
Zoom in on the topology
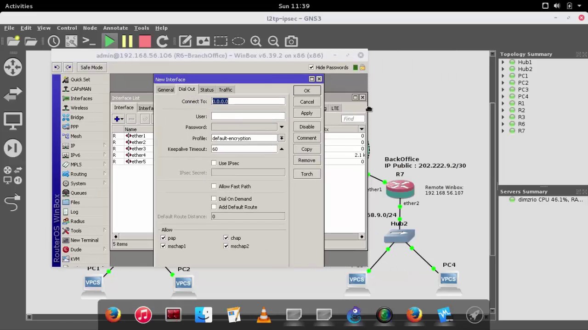click(256, 41)
